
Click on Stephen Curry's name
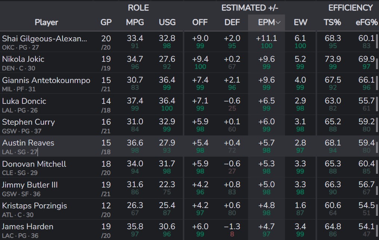(x=28, y=122)
